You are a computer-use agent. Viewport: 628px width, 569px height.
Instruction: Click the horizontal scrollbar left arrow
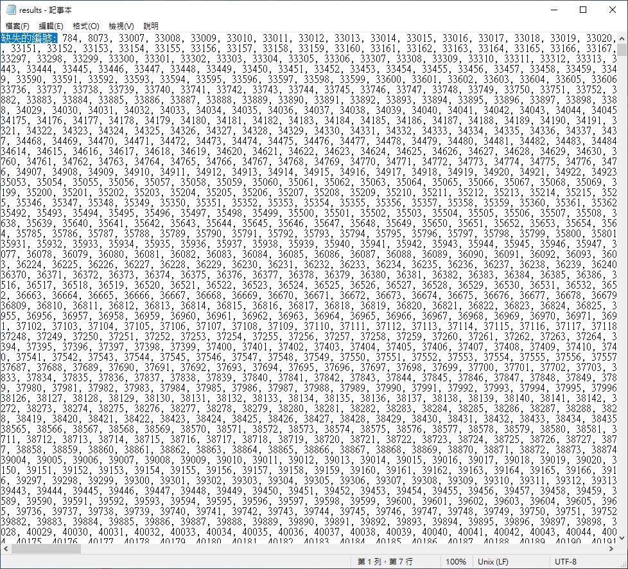6,548
